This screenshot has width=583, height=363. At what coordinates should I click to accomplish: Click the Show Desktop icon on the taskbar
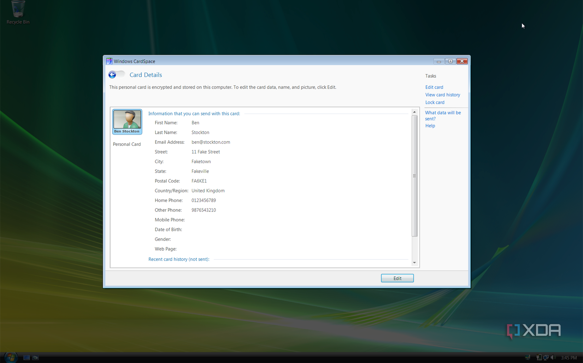[x=26, y=357]
